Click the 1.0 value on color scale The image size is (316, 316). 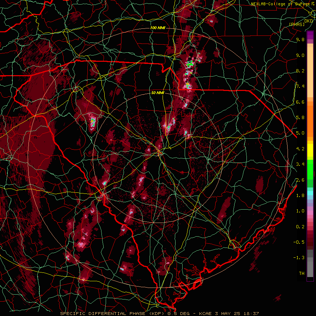[x=300, y=211]
